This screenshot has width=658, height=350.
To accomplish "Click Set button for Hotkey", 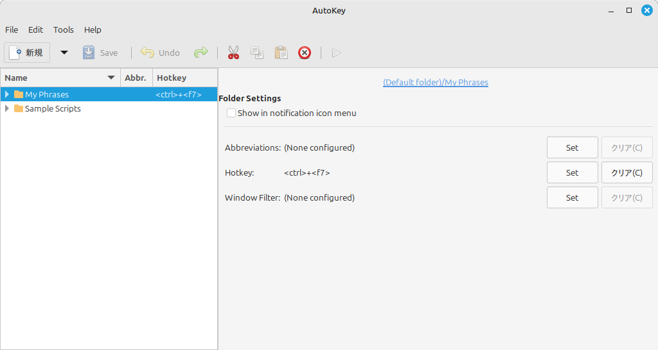I will pos(573,172).
